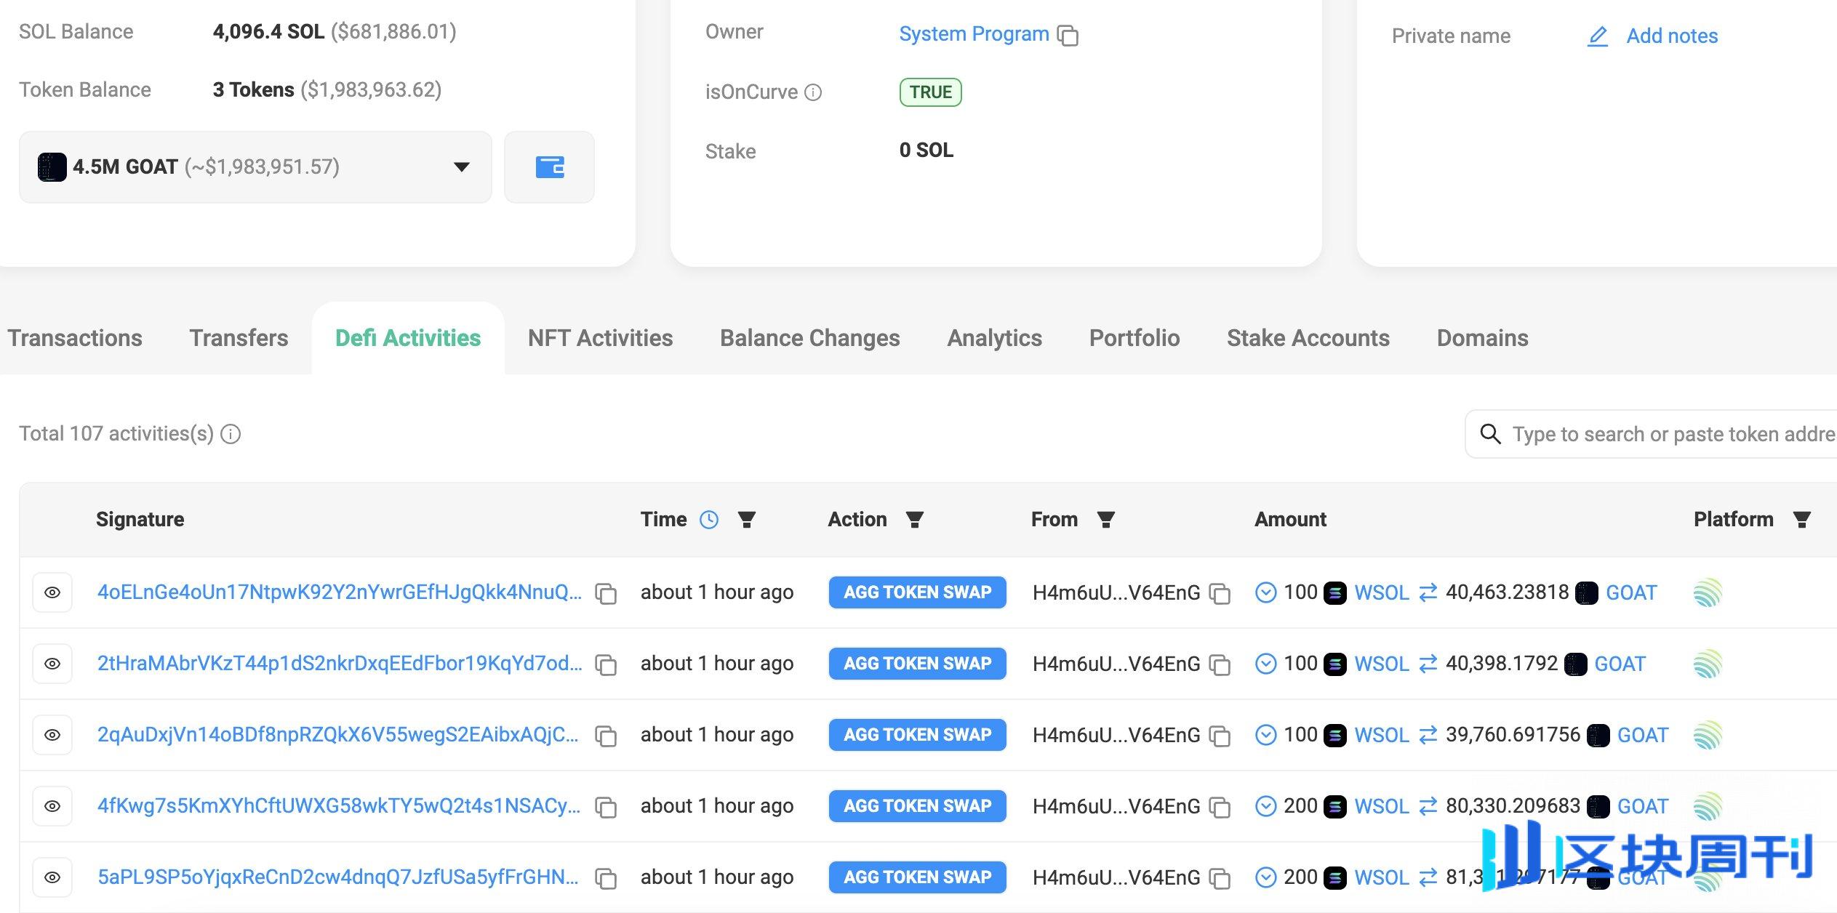Copy signature 5aPL9SP5oYjqxReCn
Screen dimensions: 1837x913
(606, 878)
